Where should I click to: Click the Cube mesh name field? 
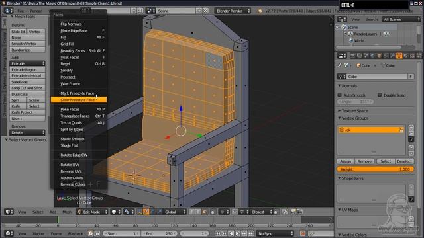(x=377, y=77)
